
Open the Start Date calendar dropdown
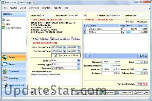click(x=65, y=47)
